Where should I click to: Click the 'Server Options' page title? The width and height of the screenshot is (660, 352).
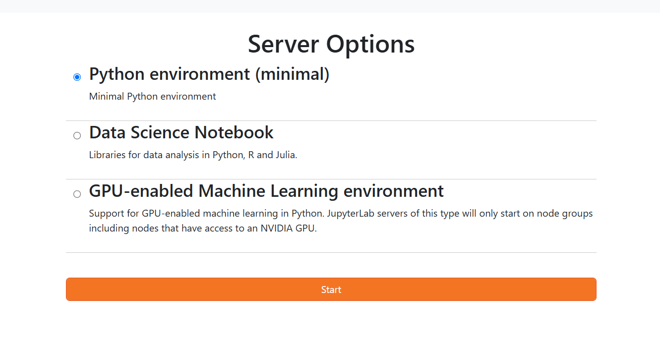(x=331, y=44)
